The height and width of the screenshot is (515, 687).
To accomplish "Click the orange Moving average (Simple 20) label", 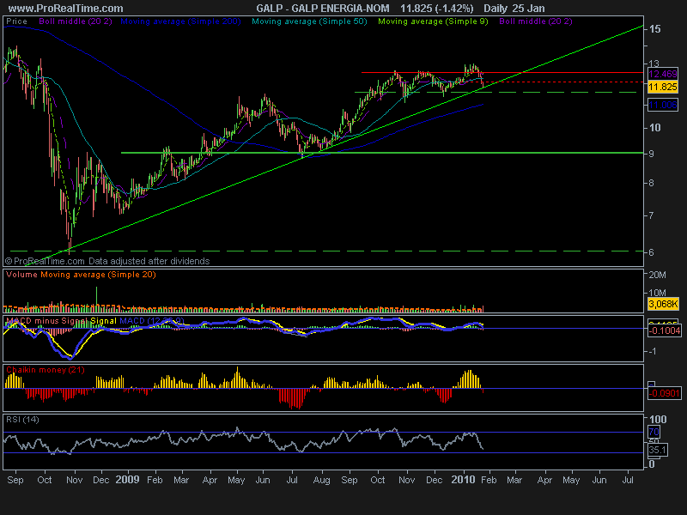I will pyautogui.click(x=98, y=275).
